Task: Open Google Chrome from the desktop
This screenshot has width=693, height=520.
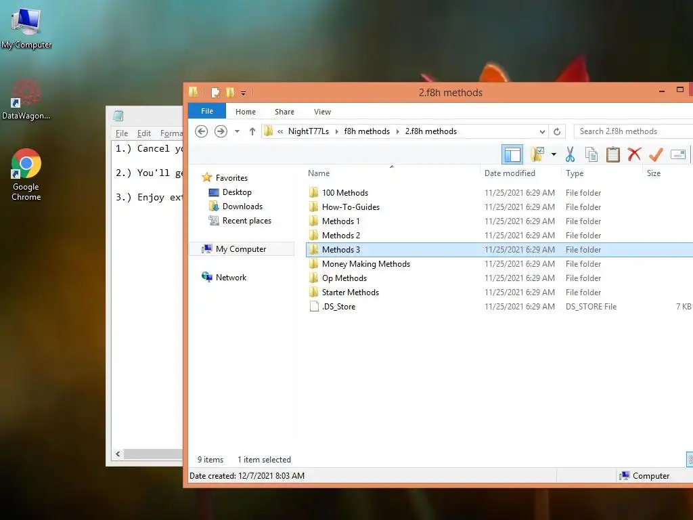Action: (26, 175)
